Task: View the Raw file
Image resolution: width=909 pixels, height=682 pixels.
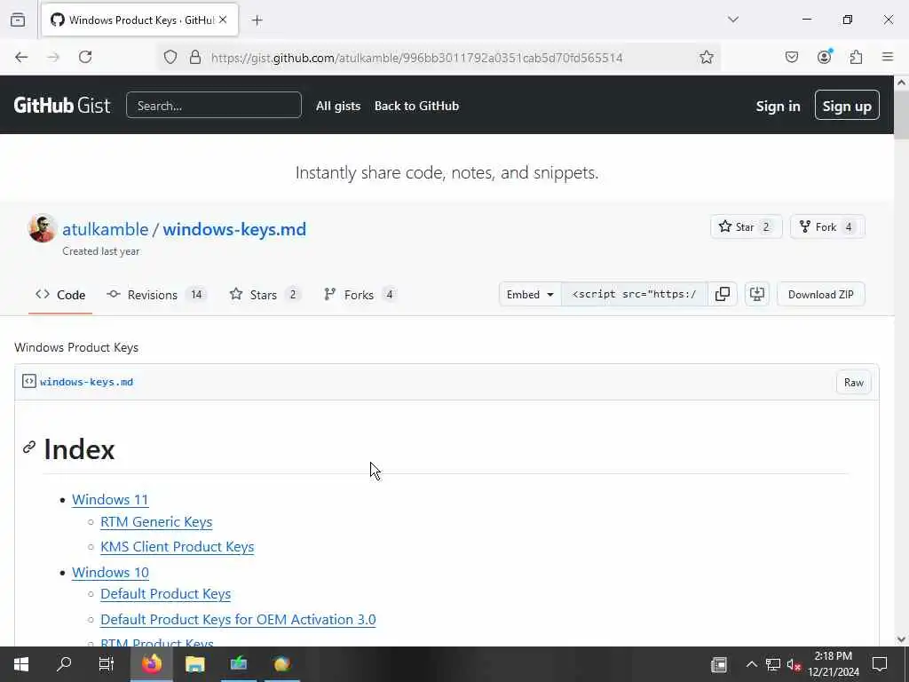Action: click(853, 382)
